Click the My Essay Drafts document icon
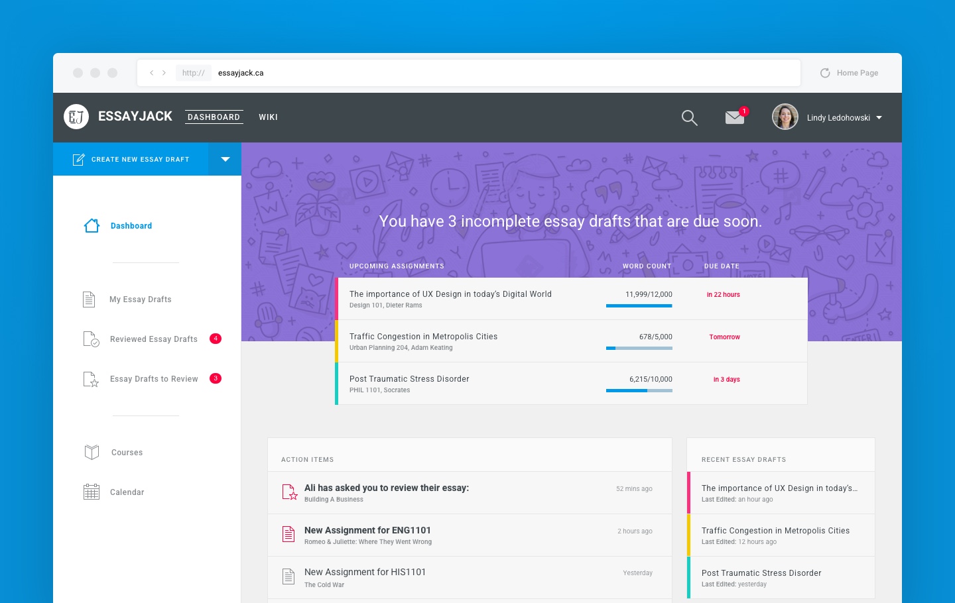Image resolution: width=955 pixels, height=603 pixels. click(89, 300)
